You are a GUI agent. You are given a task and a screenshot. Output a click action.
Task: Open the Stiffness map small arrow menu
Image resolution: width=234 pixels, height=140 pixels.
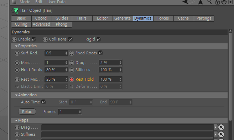point(215,134)
